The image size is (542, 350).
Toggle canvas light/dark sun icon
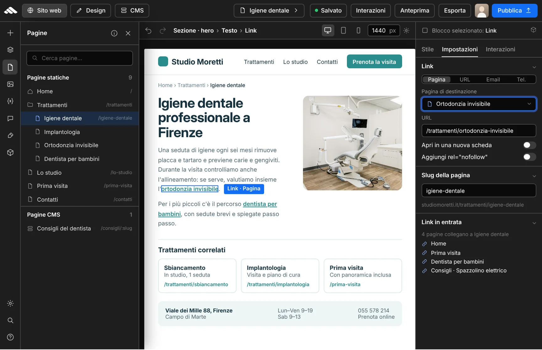click(406, 30)
